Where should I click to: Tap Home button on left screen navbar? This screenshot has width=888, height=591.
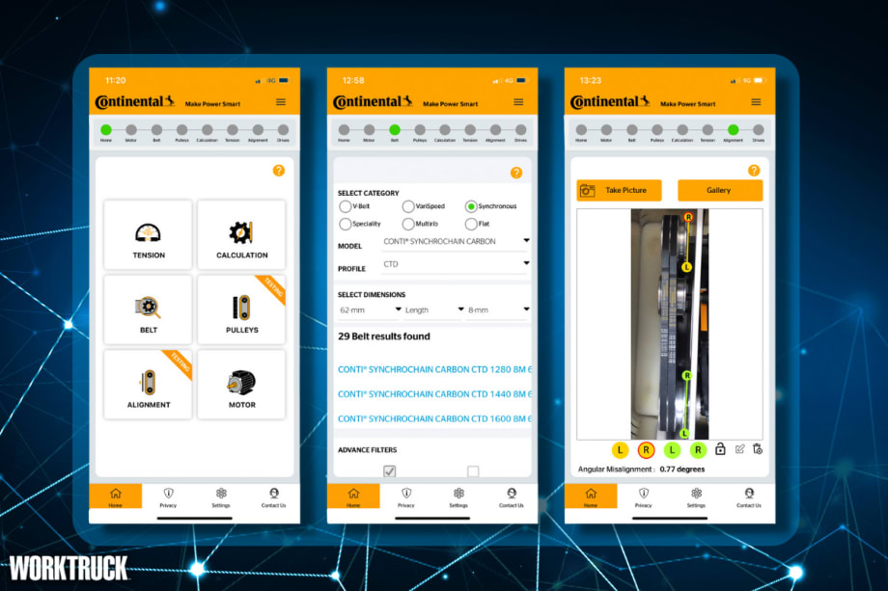116,497
